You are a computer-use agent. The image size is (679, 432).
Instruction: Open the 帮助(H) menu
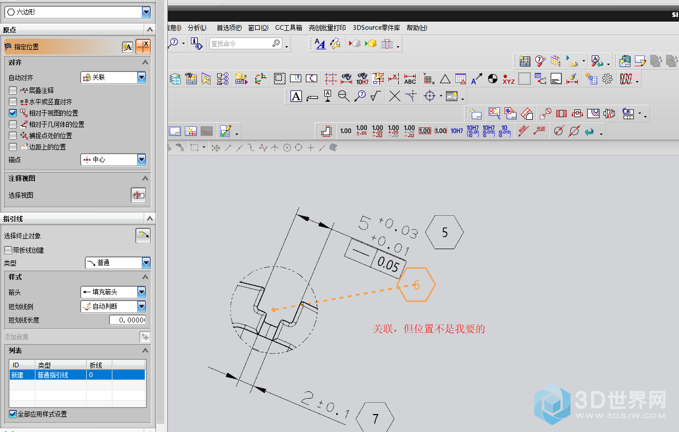416,28
